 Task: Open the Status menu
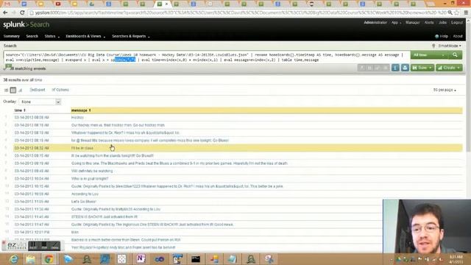coord(52,36)
